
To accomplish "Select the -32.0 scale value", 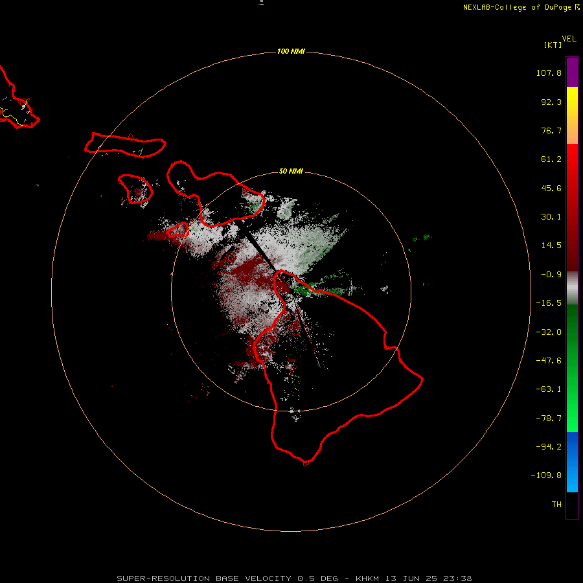I will pyautogui.click(x=549, y=332).
